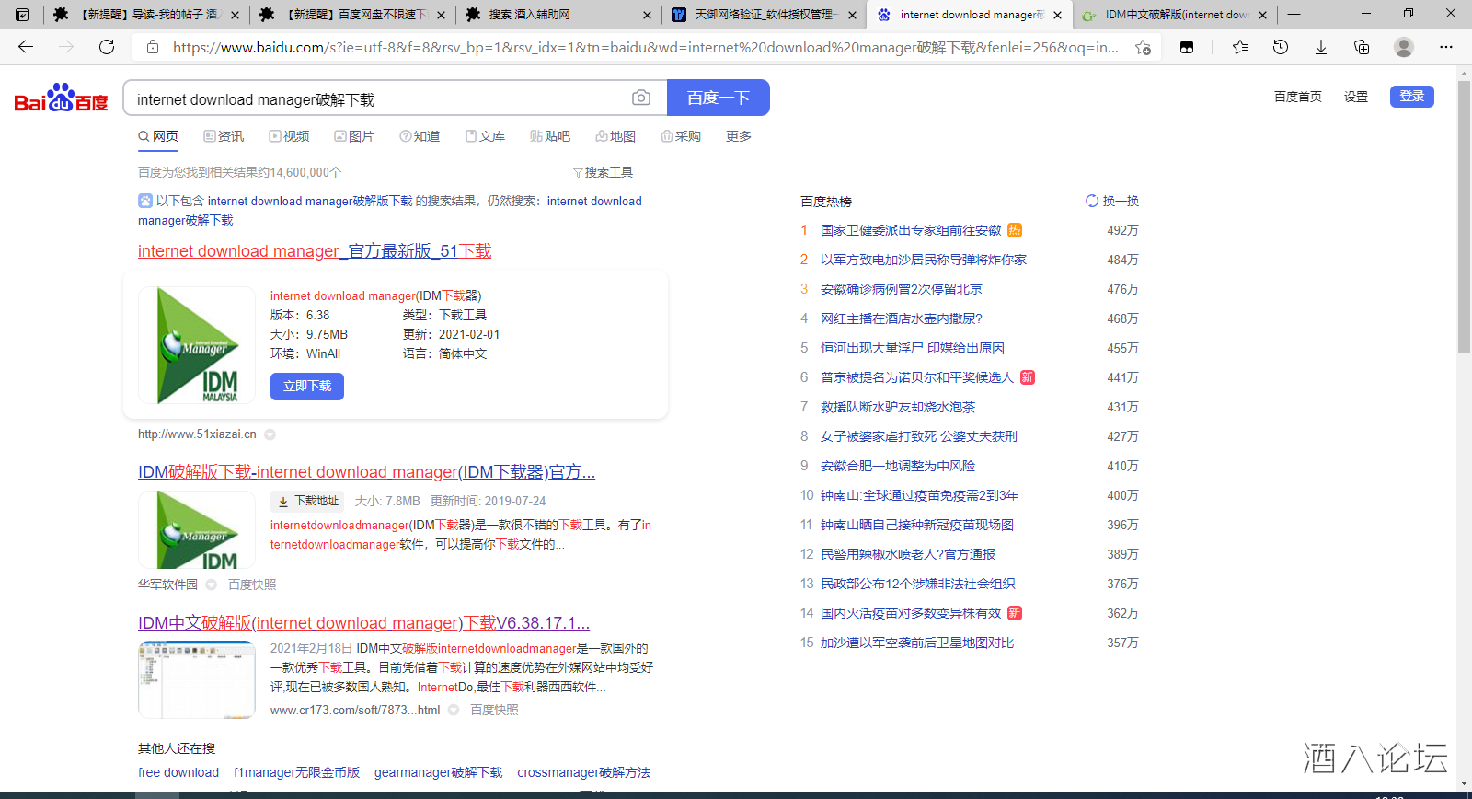The image size is (1472, 799).
Task: Close the 搜索 酒入辅助网 tab
Action: click(x=647, y=15)
